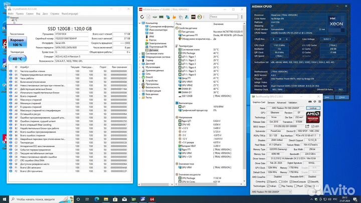Screen dimensions: 361x203
Task: Click the Lookup button in GPU-Z
Action: pyautogui.click(x=313, y=108)
